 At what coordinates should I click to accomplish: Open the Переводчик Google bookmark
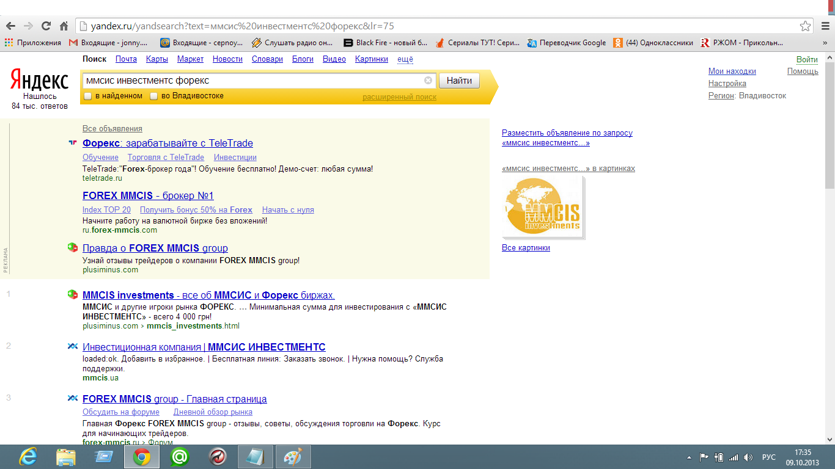click(567, 43)
